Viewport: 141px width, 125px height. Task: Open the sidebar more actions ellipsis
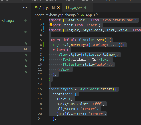pyautogui.click(x=25, y=8)
